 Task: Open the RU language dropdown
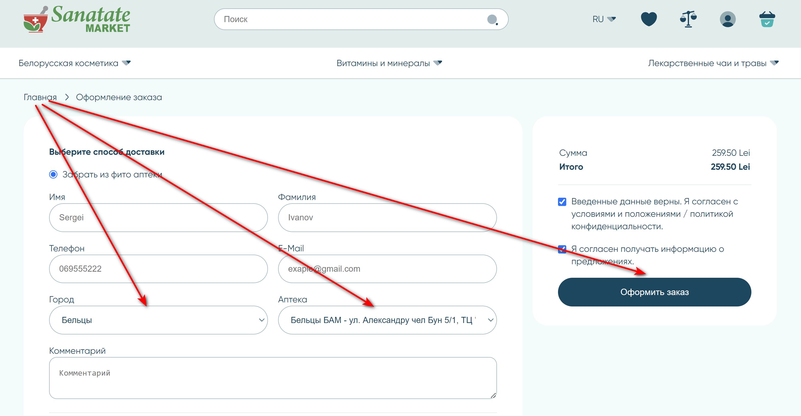[x=604, y=19]
